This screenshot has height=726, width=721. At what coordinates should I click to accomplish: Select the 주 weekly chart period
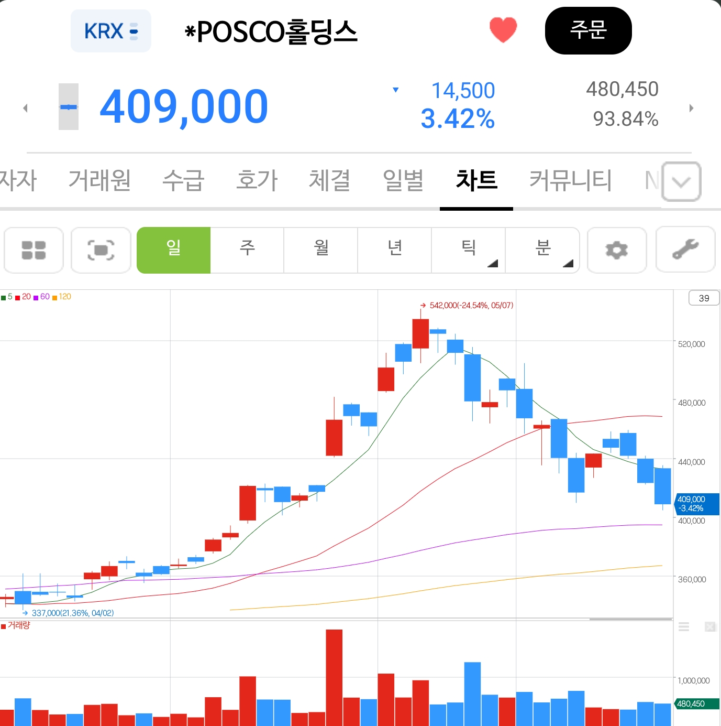pyautogui.click(x=247, y=250)
